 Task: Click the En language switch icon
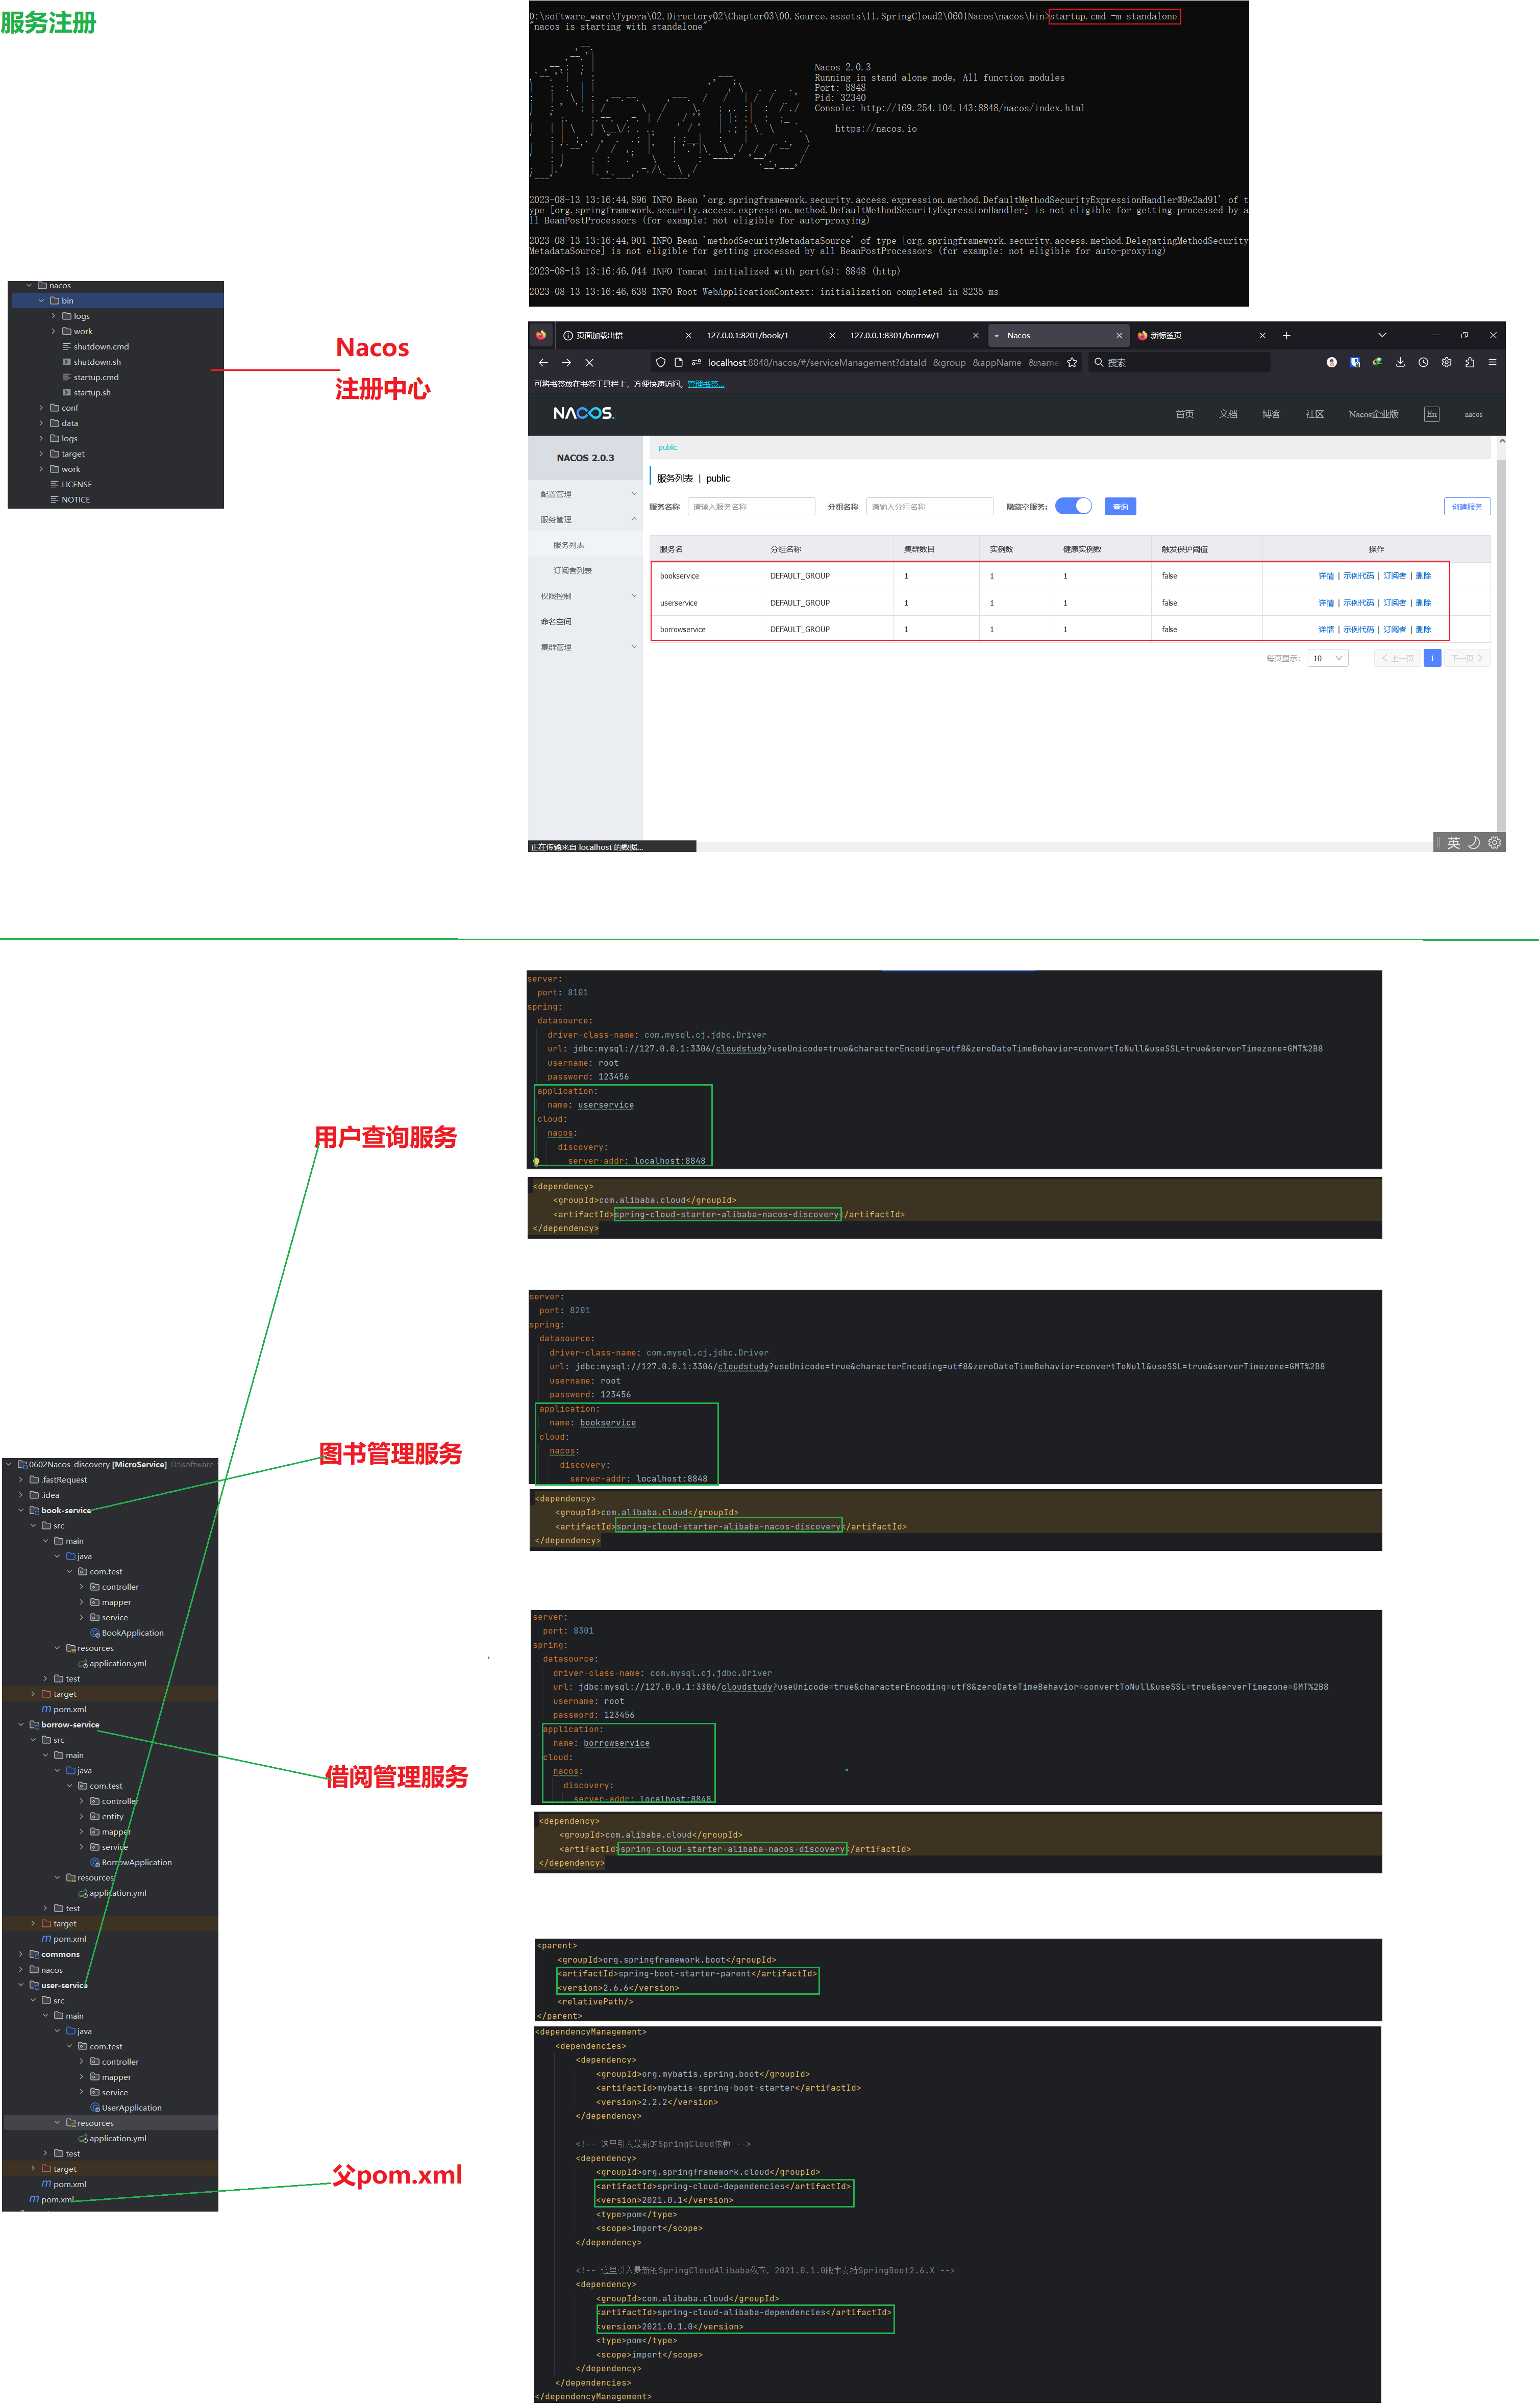[x=1431, y=414]
